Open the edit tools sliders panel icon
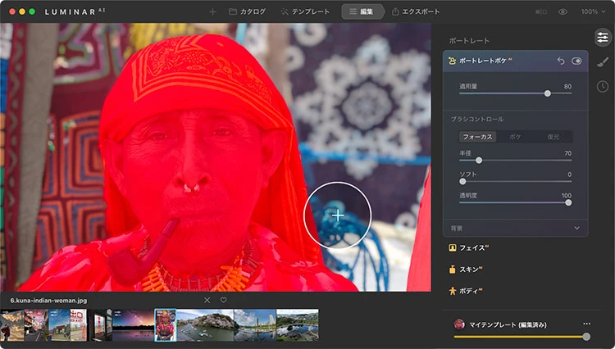Screen dimensions: 615x349 click(x=603, y=37)
